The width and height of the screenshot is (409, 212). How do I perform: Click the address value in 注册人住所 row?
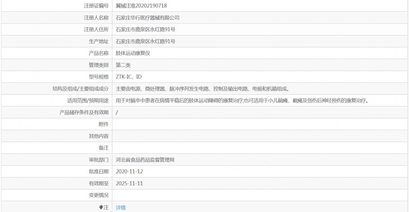tap(146, 30)
